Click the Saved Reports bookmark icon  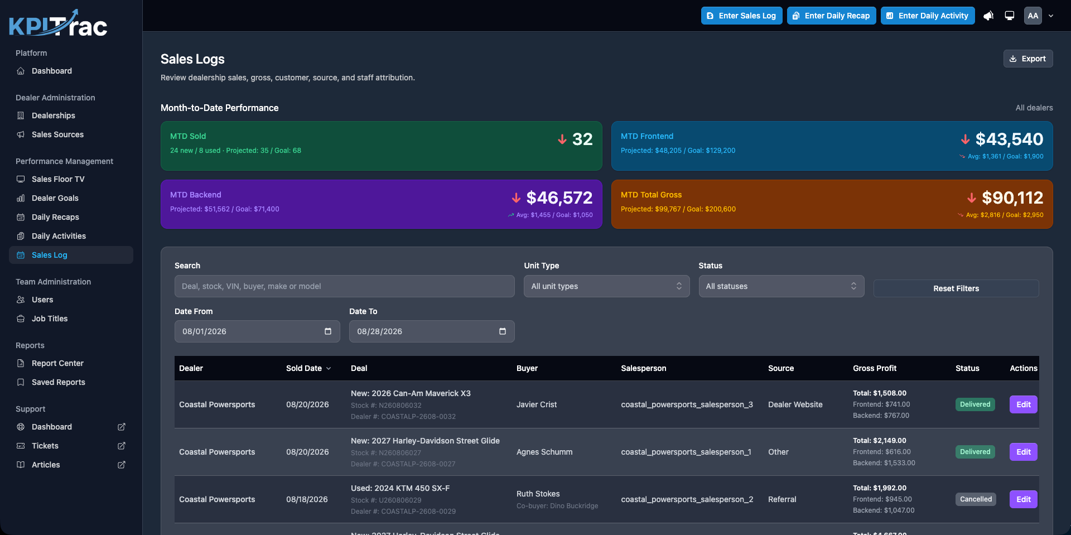[21, 382]
